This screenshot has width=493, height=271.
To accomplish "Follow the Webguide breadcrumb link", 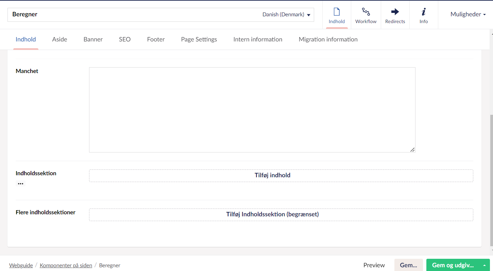I will tap(21, 266).
